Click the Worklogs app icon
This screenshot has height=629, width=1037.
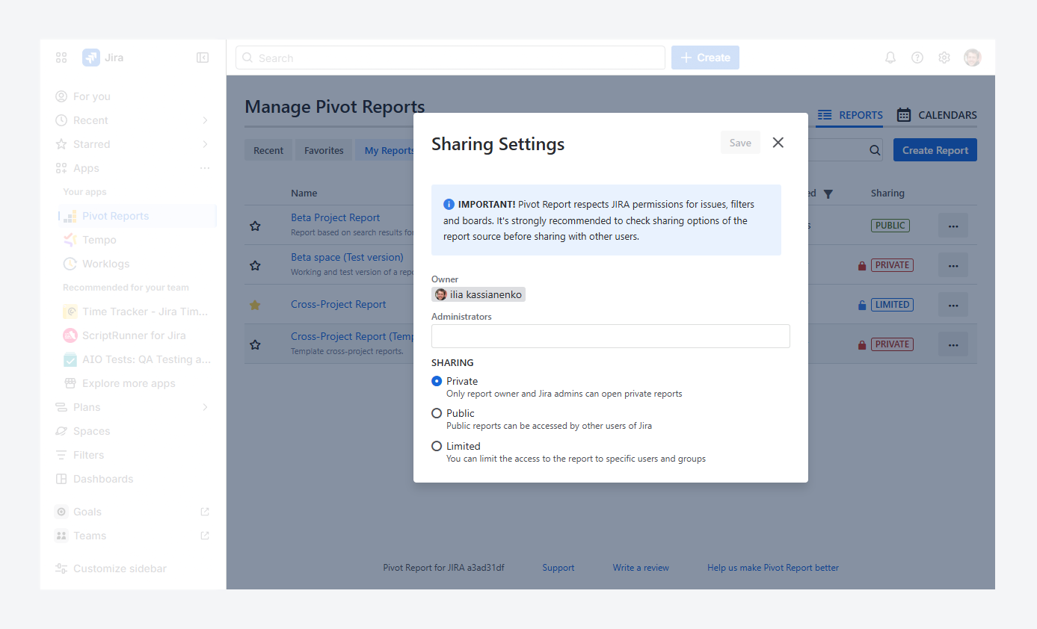click(70, 264)
